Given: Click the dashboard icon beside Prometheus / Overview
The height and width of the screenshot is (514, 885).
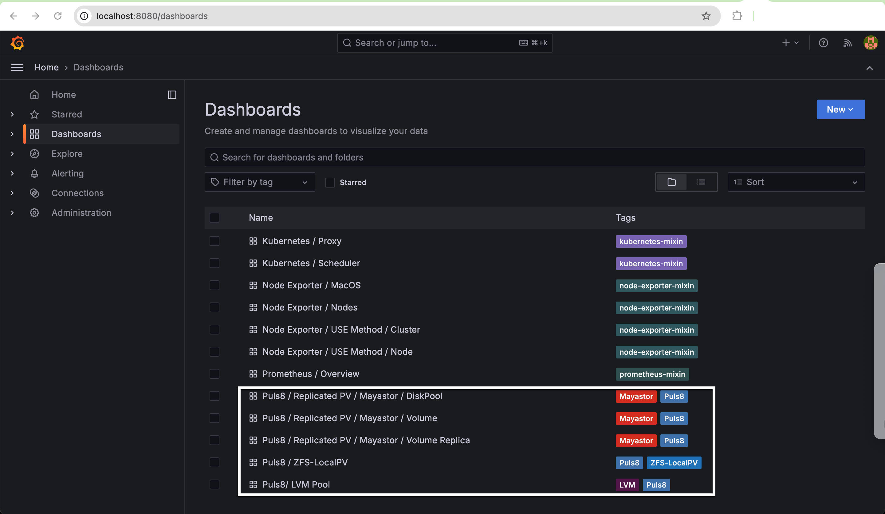Looking at the screenshot, I should [253, 374].
